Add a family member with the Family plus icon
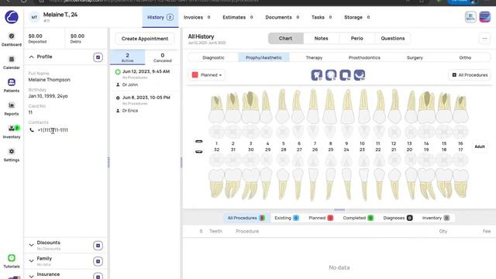496x279 pixels. 98,261
